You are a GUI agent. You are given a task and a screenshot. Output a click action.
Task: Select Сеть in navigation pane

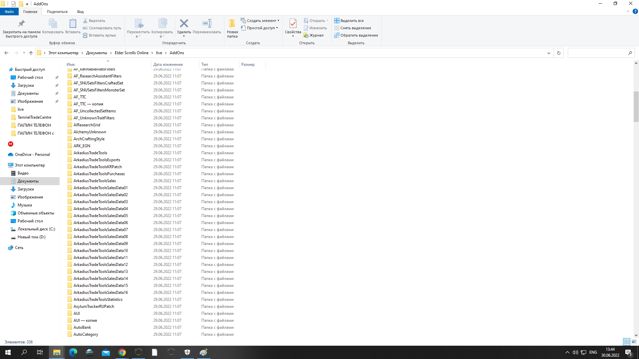pyautogui.click(x=19, y=248)
